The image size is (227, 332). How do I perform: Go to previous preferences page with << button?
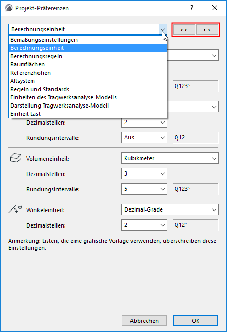184,30
